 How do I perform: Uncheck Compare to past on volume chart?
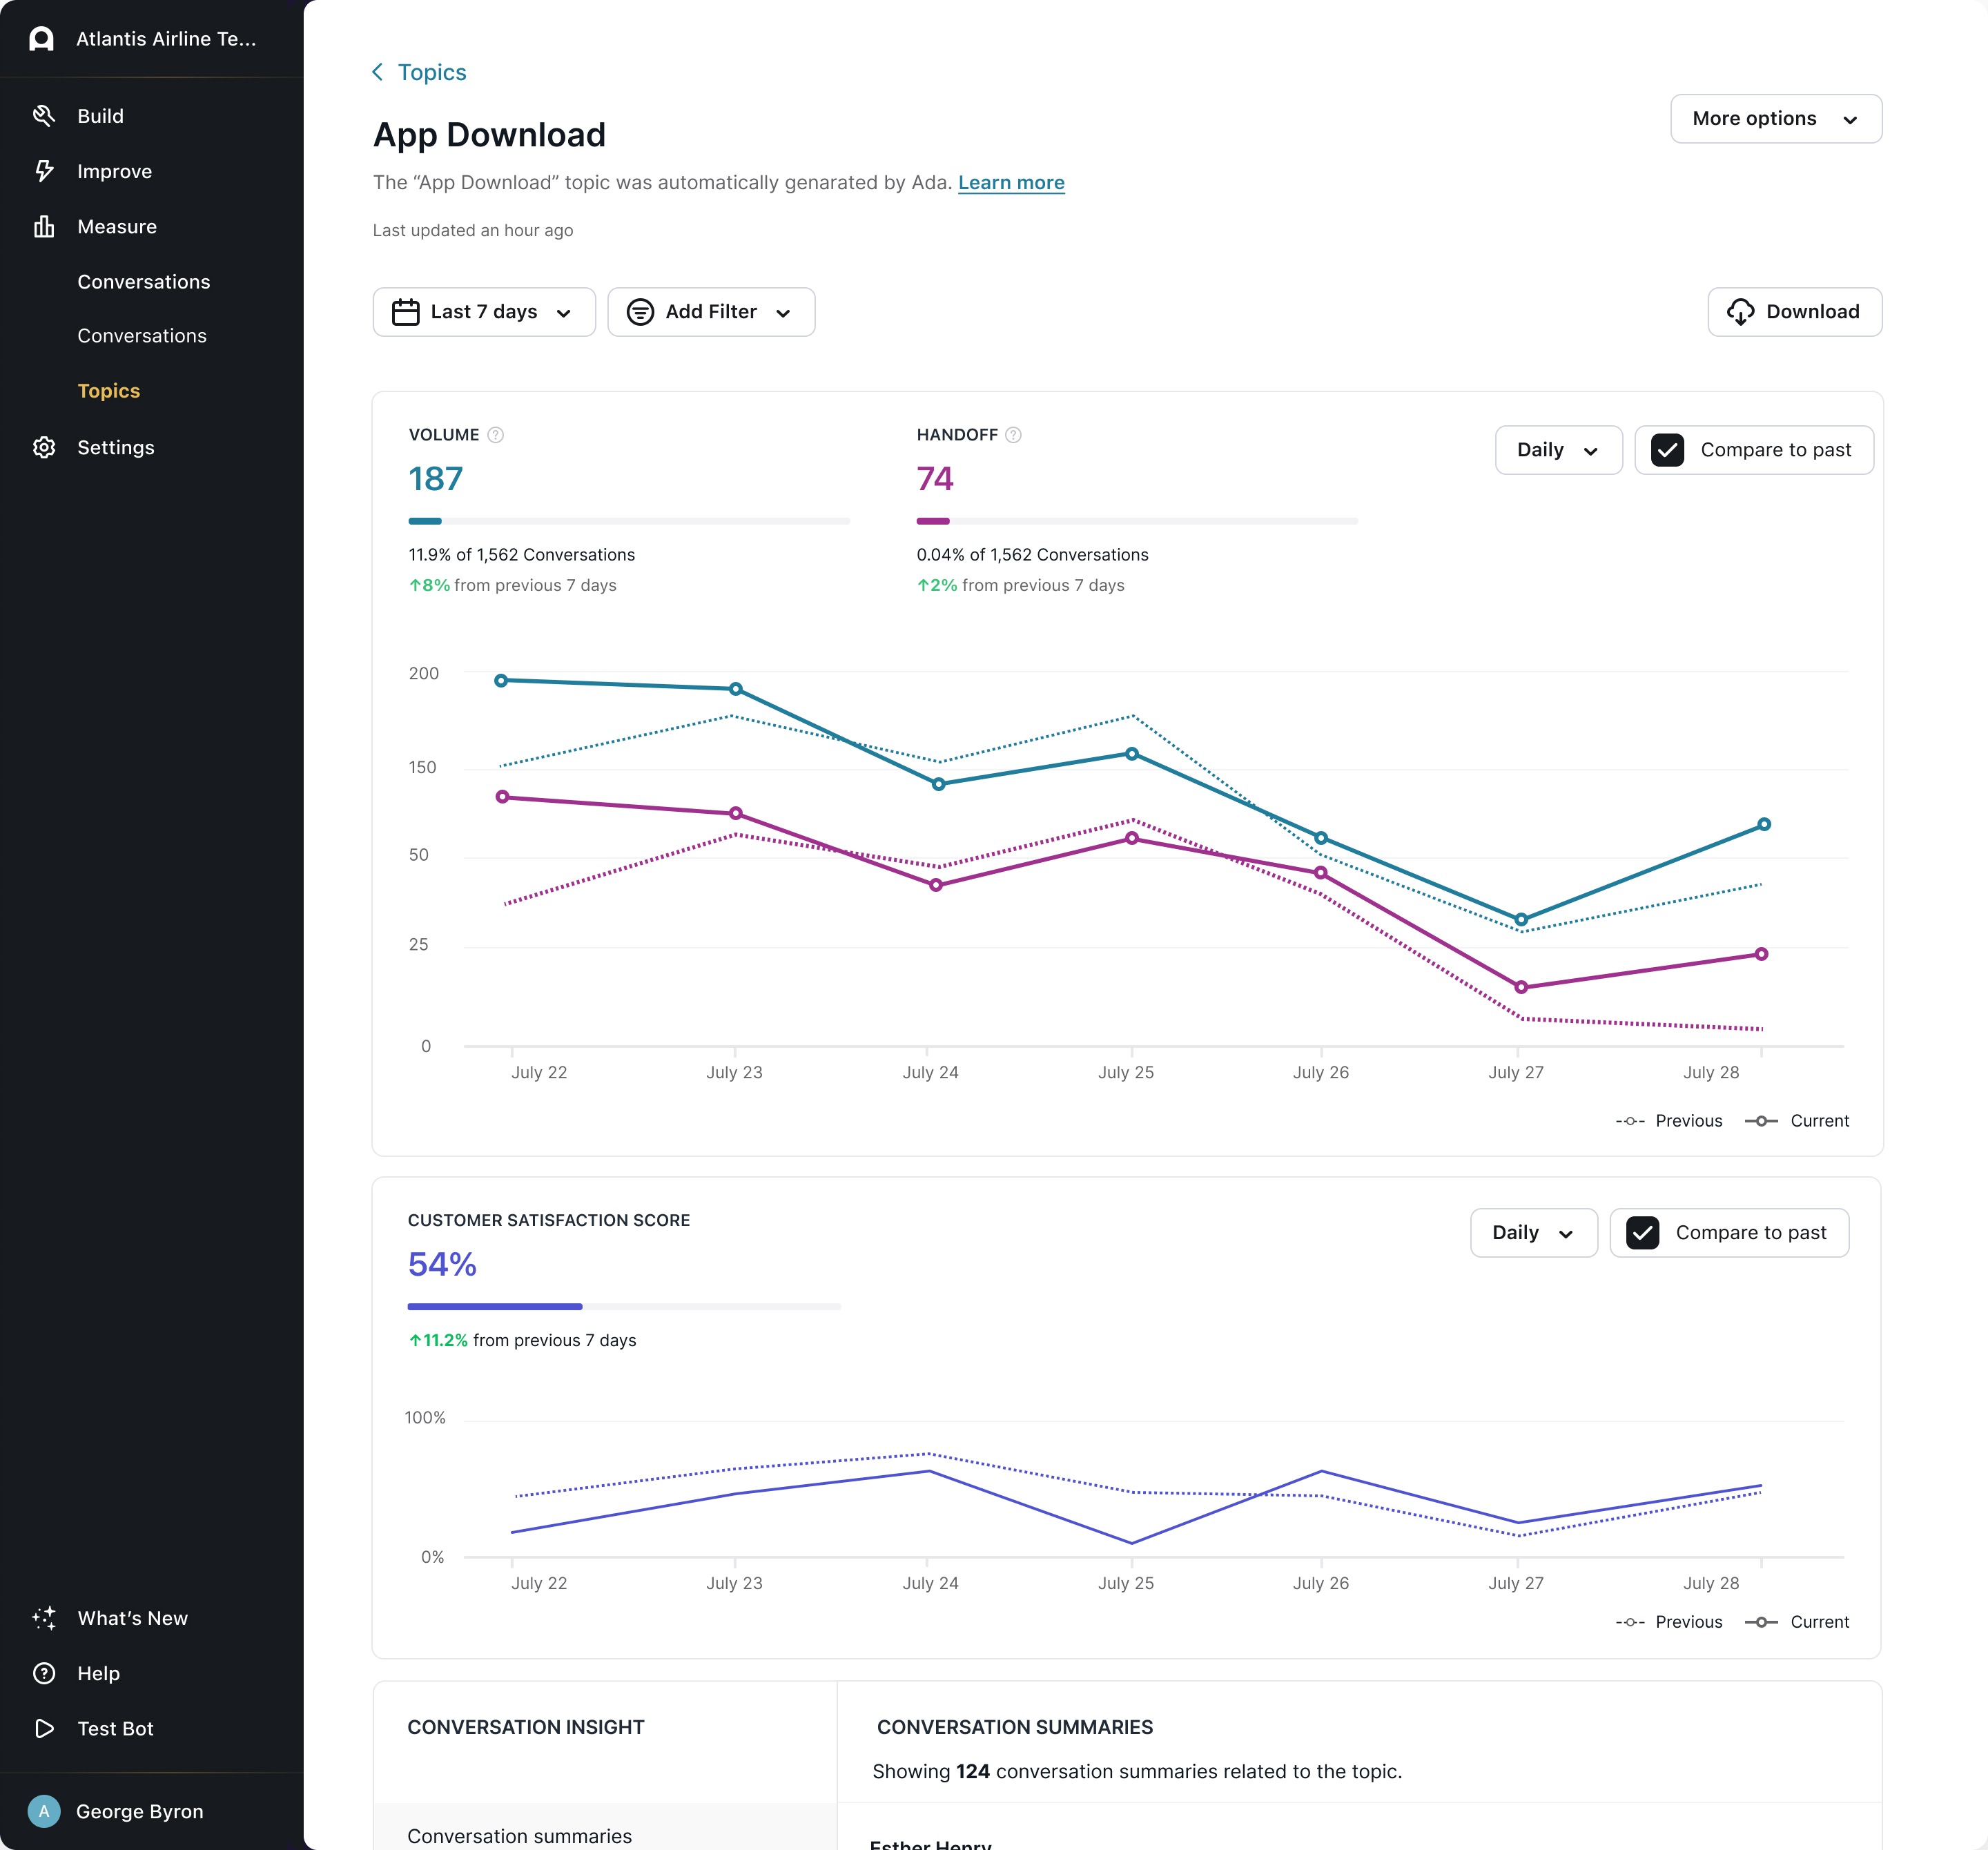pyautogui.click(x=1667, y=450)
